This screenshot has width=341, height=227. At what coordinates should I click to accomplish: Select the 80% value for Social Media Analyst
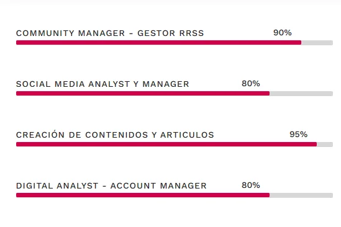[x=251, y=83]
